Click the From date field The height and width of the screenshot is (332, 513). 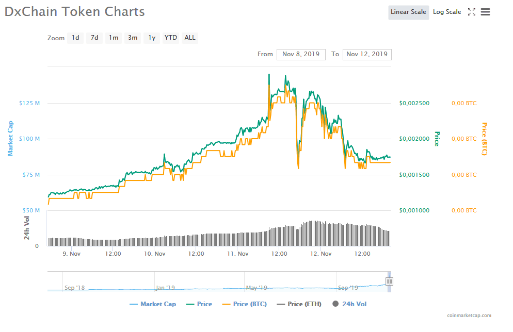click(301, 54)
